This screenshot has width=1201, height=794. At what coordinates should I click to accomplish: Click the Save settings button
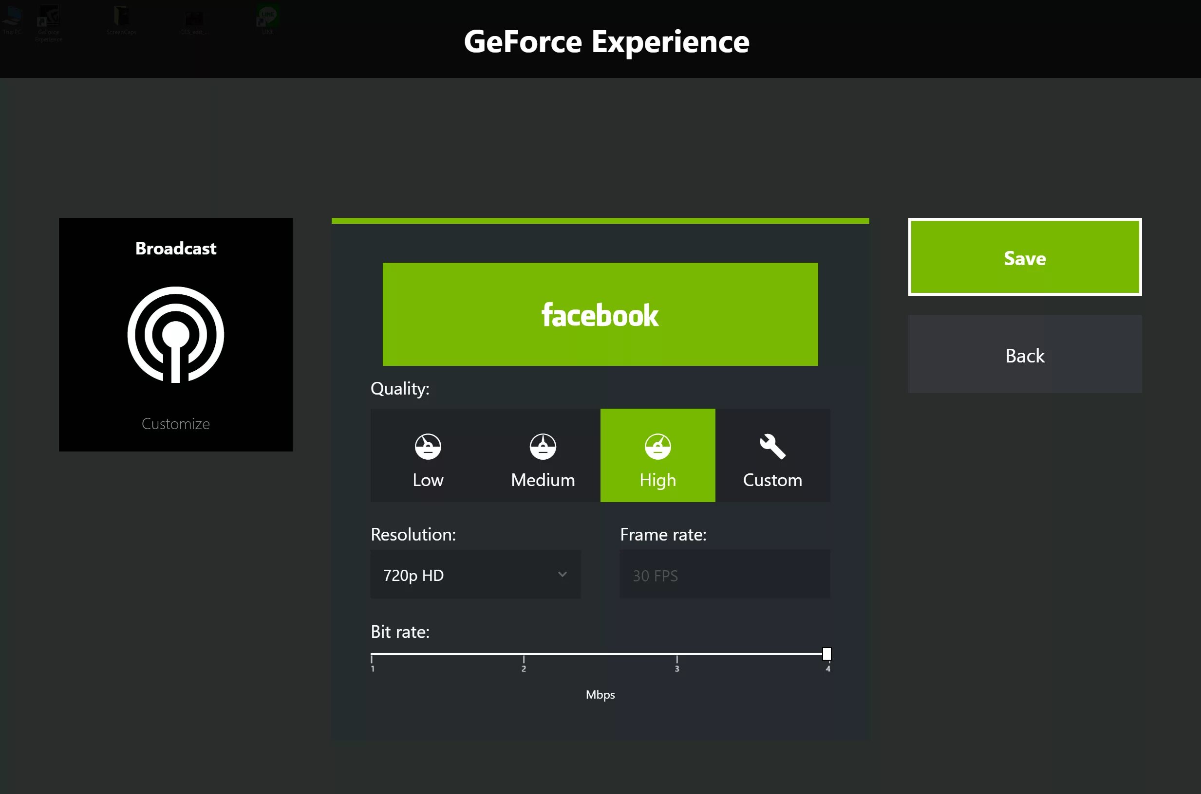click(1025, 257)
